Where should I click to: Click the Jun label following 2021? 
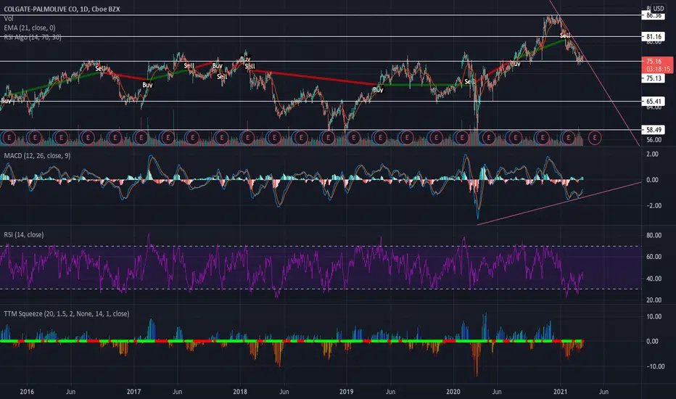click(x=603, y=392)
